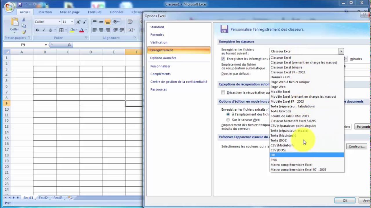
Task: Click the Parcourir button
Action: [x=363, y=127]
